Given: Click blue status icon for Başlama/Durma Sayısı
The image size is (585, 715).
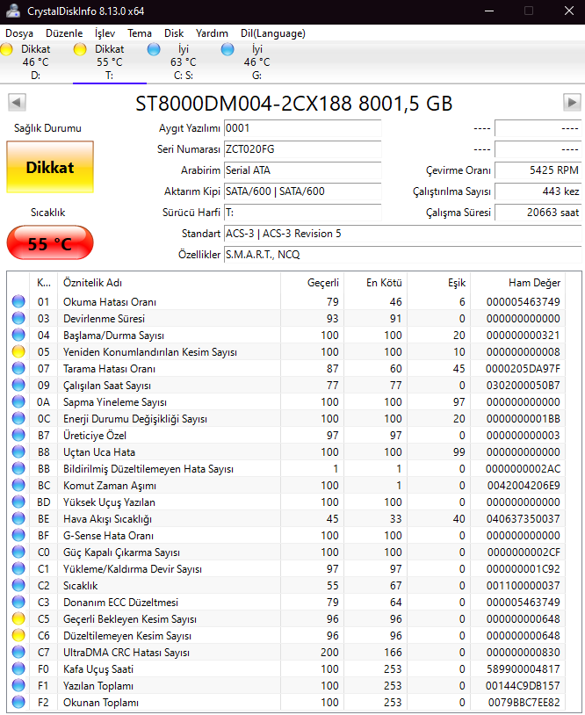Looking at the screenshot, I should pos(18,336).
